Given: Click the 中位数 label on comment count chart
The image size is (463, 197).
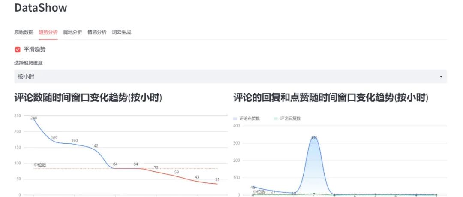Looking at the screenshot, I should coord(40,165).
